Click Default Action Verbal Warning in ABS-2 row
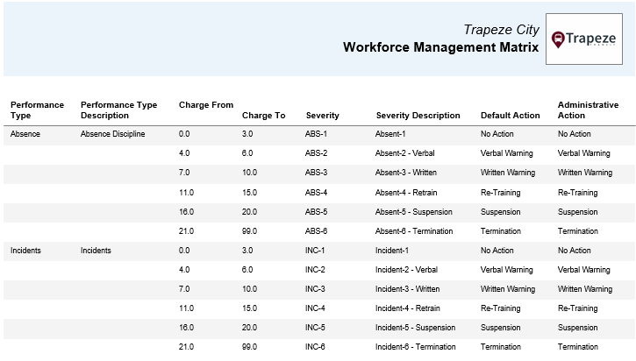636x361 pixels. pyautogui.click(x=507, y=153)
